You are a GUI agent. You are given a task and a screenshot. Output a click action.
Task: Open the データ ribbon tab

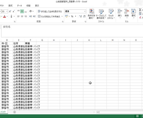coord(20,6)
